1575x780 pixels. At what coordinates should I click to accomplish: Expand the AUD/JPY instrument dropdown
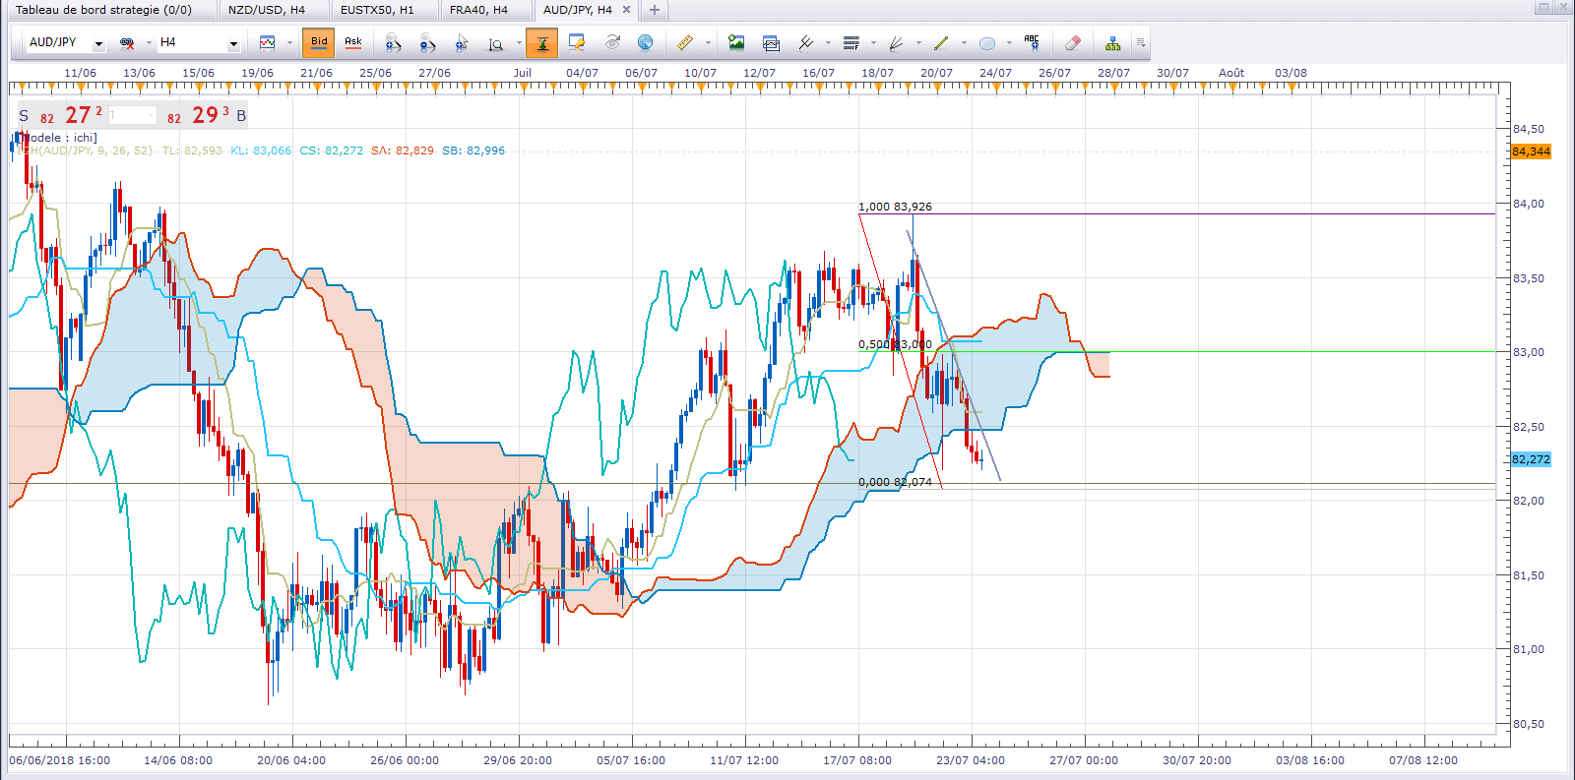98,43
